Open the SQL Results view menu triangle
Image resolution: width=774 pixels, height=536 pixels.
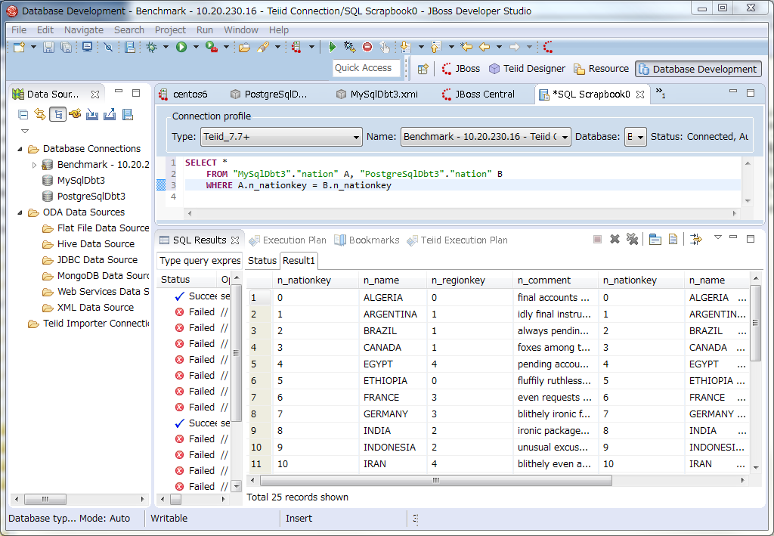[718, 237]
